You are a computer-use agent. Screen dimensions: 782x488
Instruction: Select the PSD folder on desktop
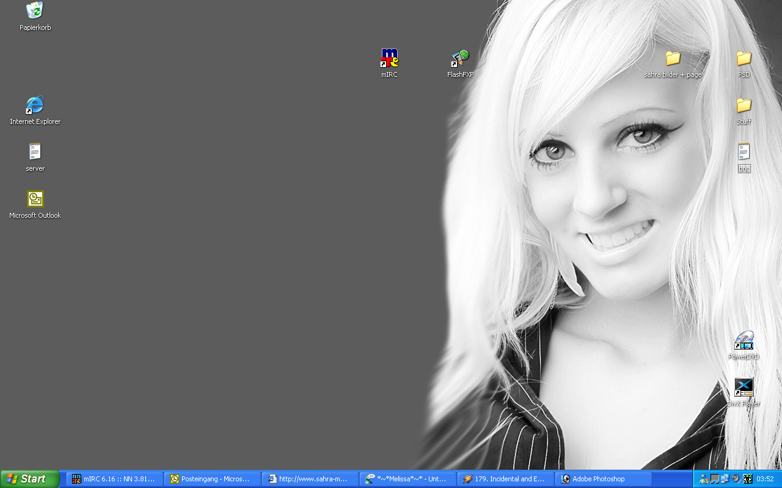point(744,59)
